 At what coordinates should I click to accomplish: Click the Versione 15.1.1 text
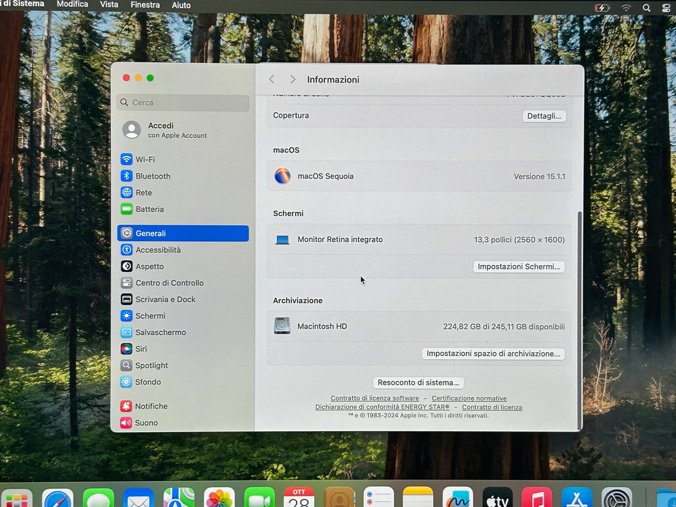click(539, 176)
